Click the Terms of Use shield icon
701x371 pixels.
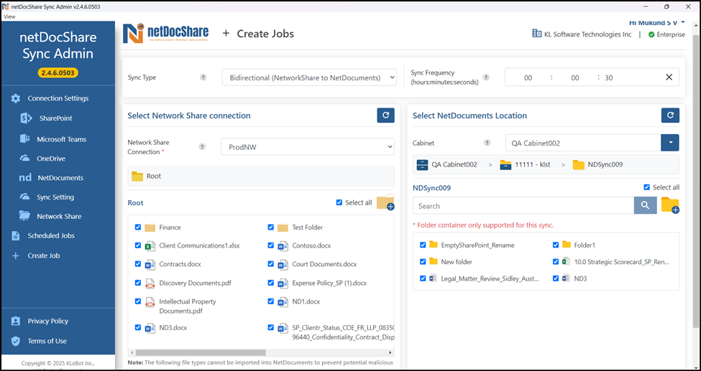pyautogui.click(x=16, y=341)
